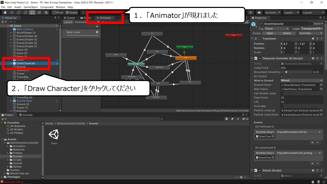The image size is (327, 184).
Task: Open the What Is Ground mask dropdown
Action: [302, 80]
